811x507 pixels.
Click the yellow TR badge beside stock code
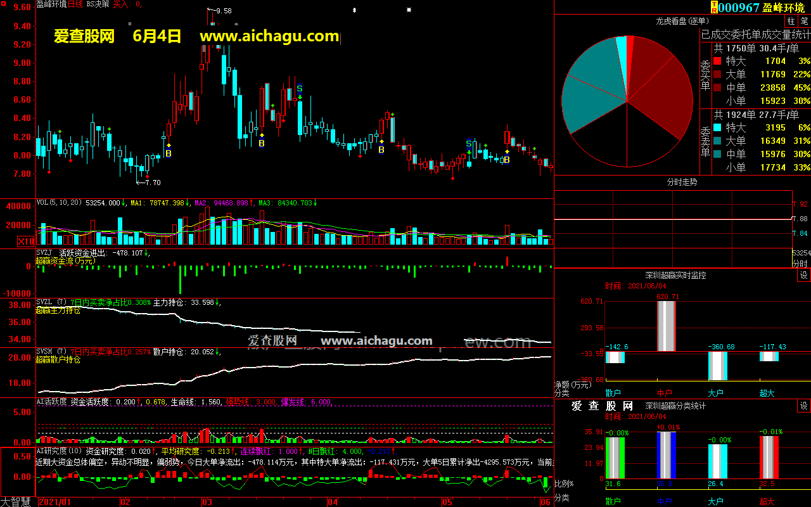pyautogui.click(x=715, y=7)
